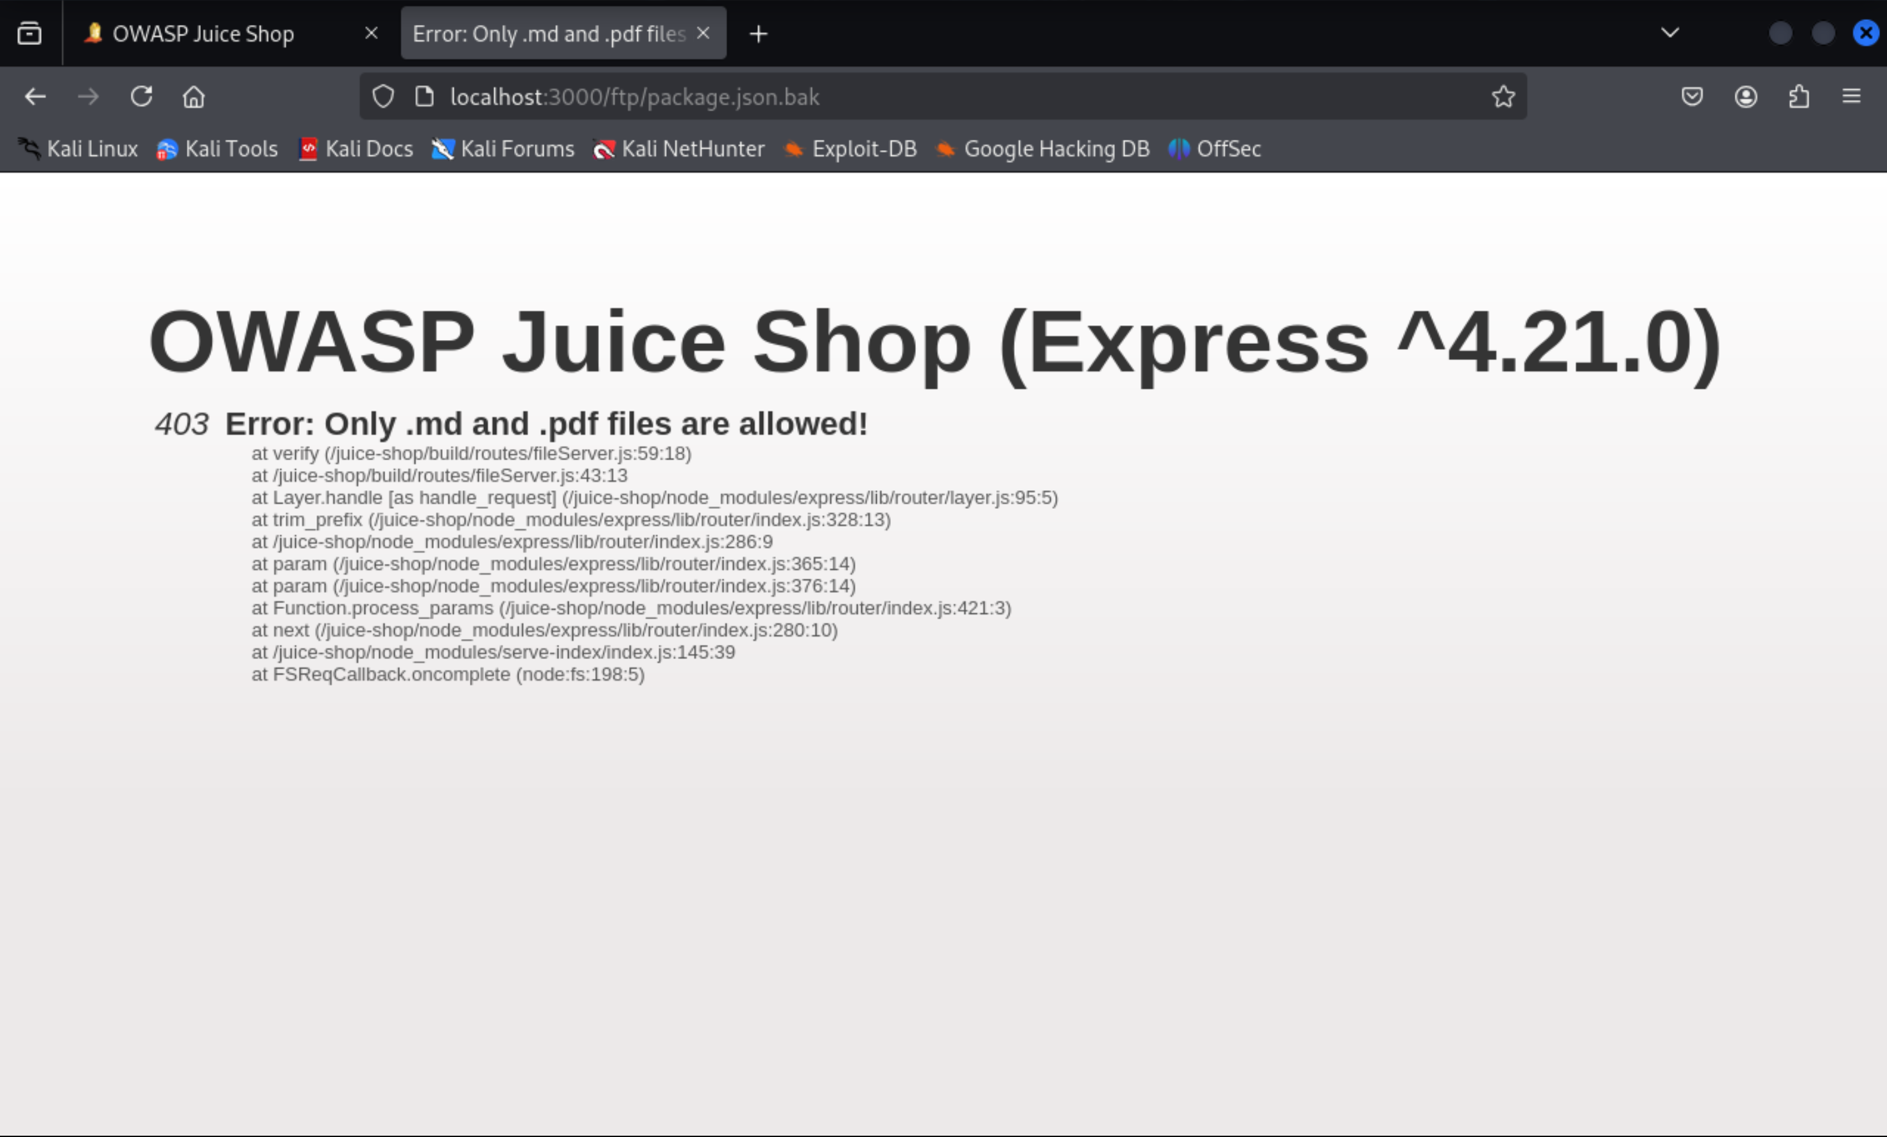The width and height of the screenshot is (1887, 1137).
Task: Open the application hamburger menu
Action: (x=1852, y=96)
